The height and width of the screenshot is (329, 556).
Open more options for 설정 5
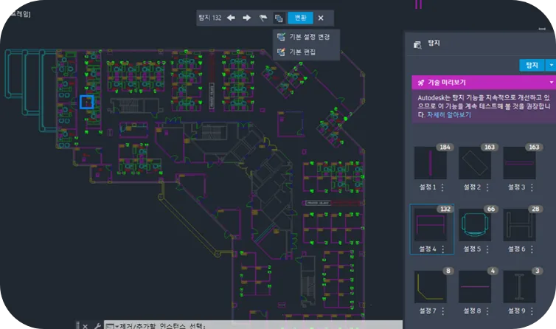tap(487, 249)
